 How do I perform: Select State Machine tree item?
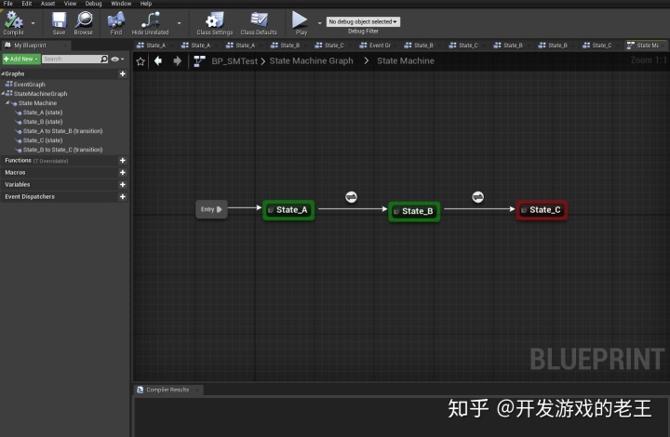point(37,103)
